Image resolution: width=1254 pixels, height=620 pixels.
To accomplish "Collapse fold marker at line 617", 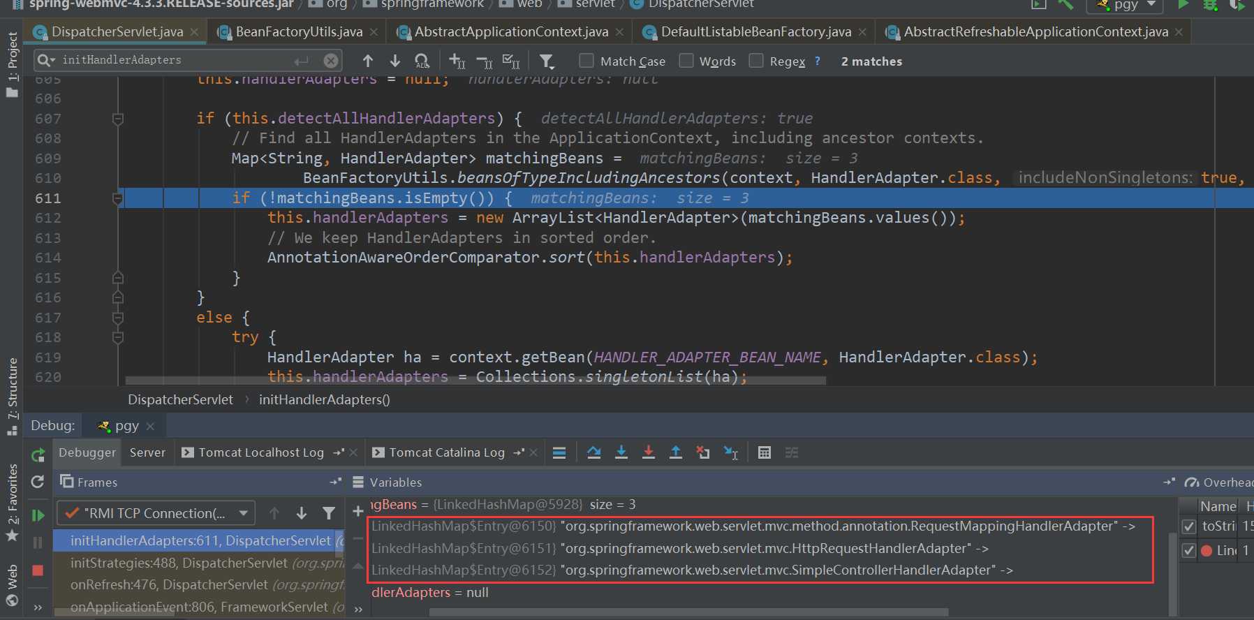I will tap(118, 318).
